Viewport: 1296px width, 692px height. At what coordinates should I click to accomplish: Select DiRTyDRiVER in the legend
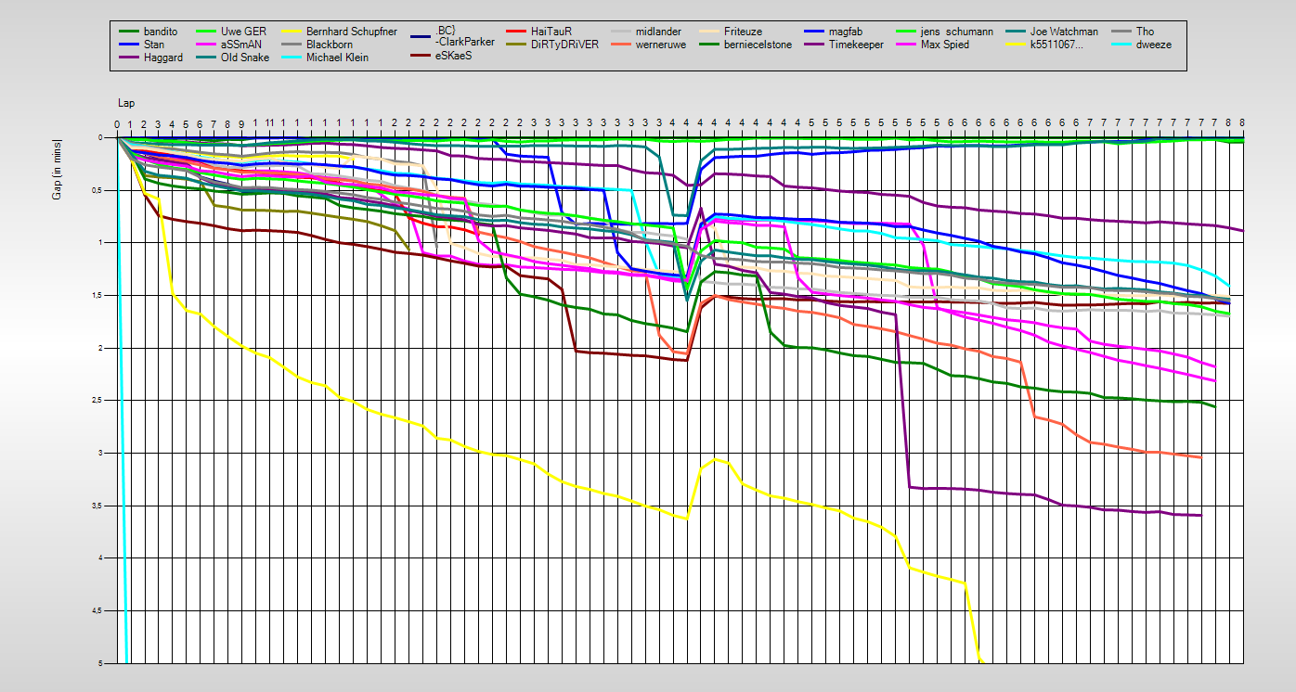(564, 45)
